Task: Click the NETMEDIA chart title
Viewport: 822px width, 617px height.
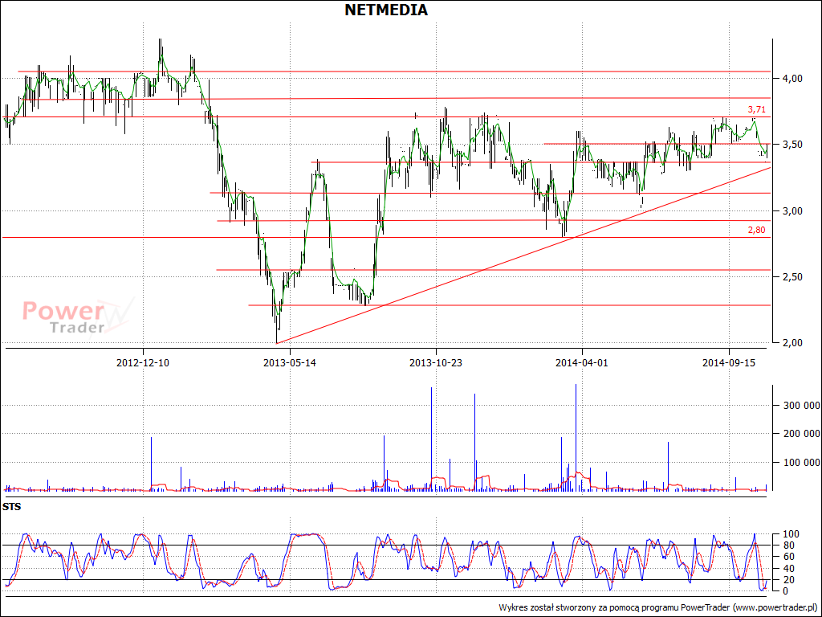Action: 386,10
